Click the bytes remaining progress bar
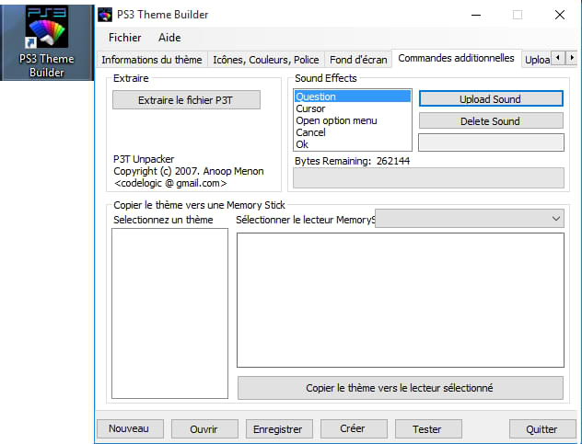The height and width of the screenshot is (444, 582). pos(429,178)
